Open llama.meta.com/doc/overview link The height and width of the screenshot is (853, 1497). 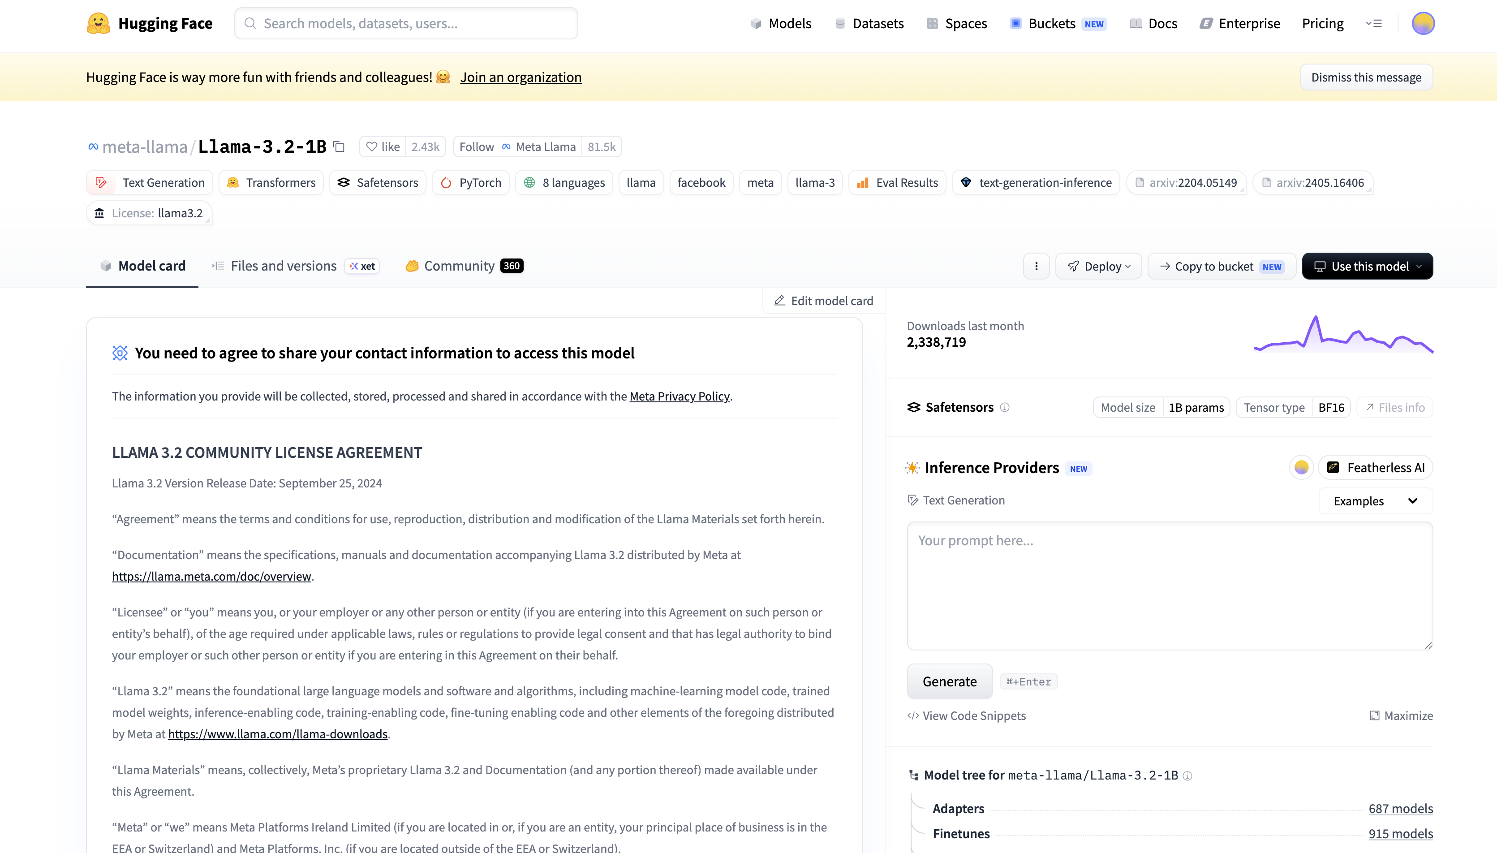coord(211,576)
